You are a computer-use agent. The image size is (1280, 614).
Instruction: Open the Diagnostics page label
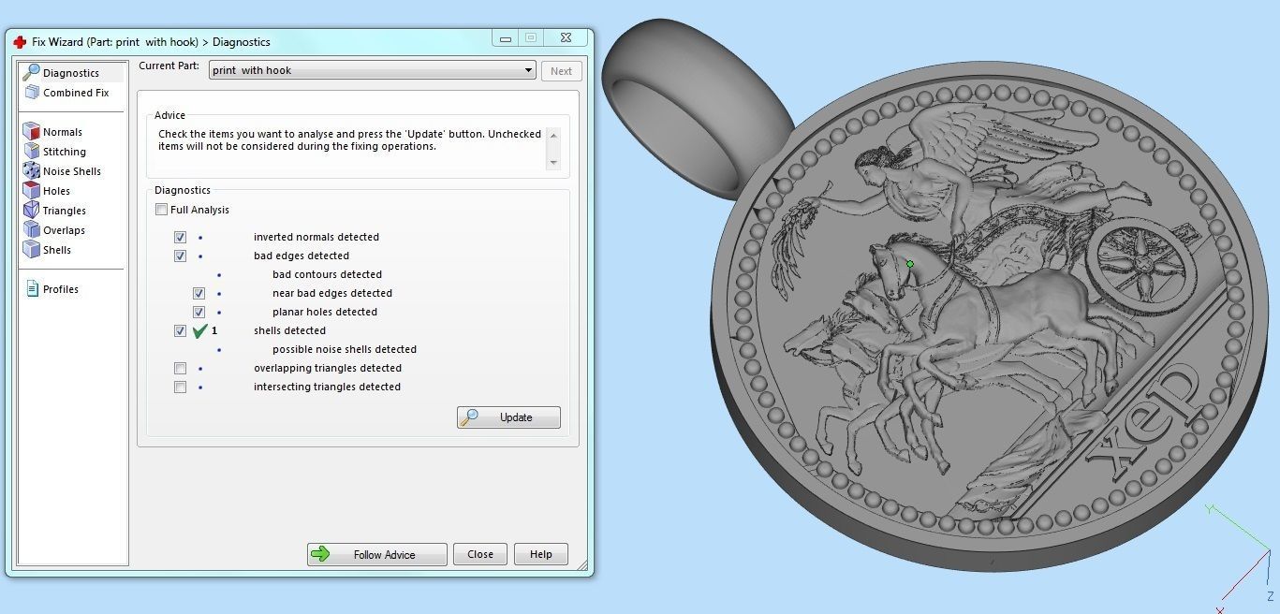[x=71, y=73]
